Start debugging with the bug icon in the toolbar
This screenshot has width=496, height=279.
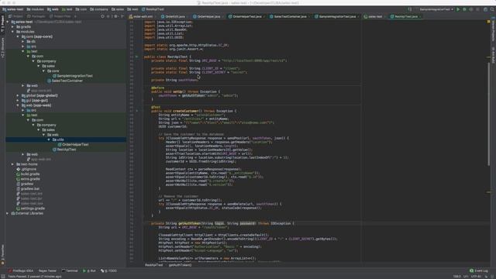coord(464,9)
